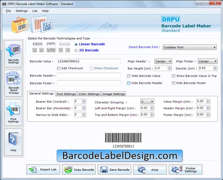The width and height of the screenshot is (223, 180).
Task: Open the File menu
Action: (x=8, y=11)
